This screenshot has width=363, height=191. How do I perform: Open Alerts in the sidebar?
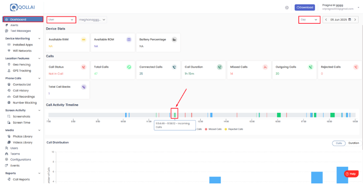[x=14, y=25]
